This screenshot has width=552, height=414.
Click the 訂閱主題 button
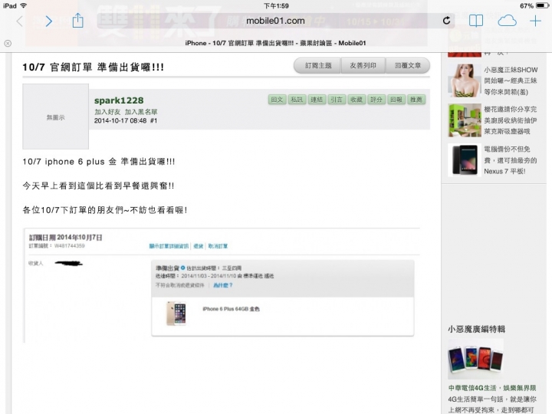[x=318, y=65]
